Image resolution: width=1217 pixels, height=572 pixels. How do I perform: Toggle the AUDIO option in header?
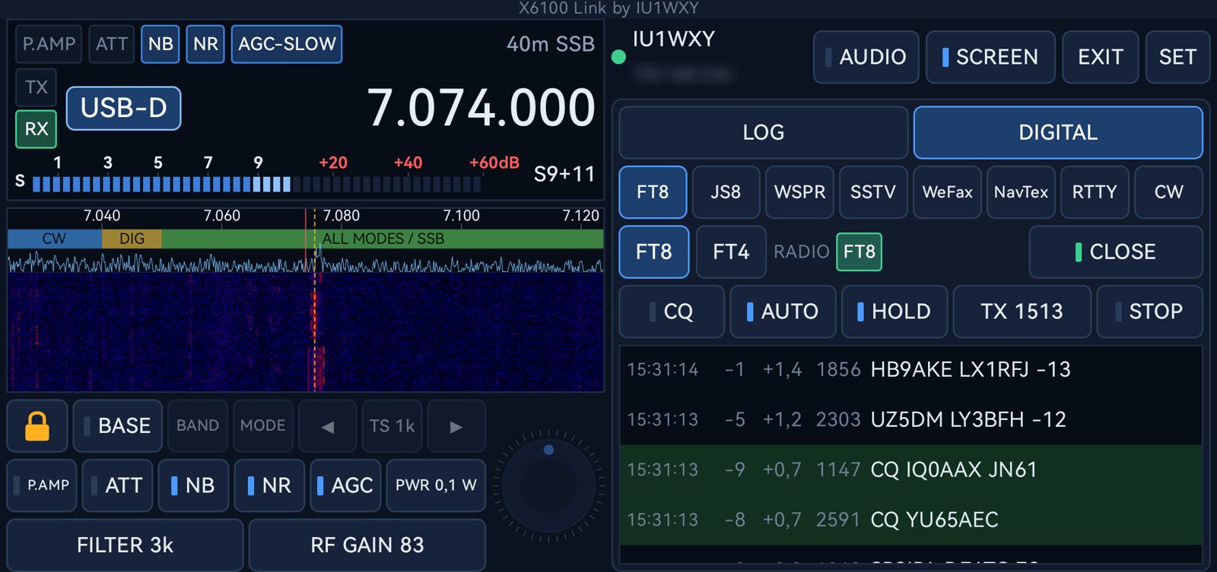pyautogui.click(x=866, y=57)
